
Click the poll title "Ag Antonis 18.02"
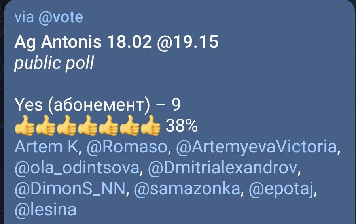(83, 42)
